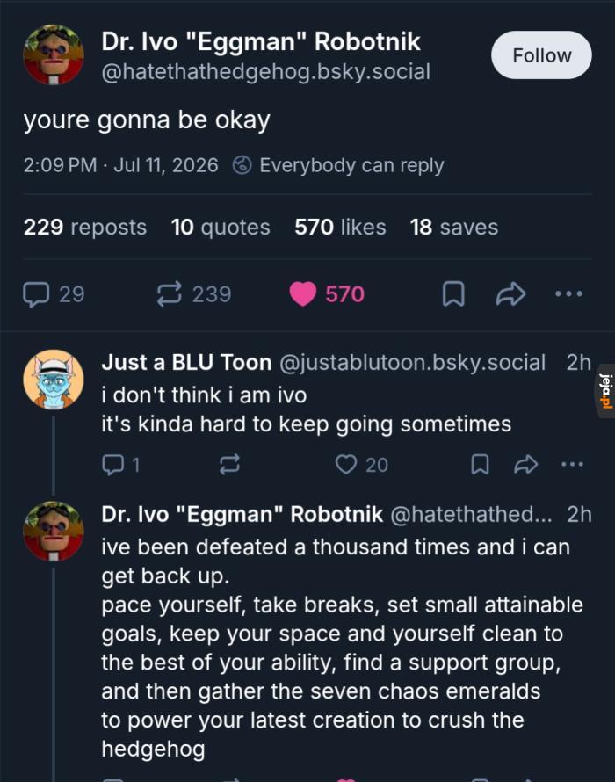View the 10 quotes list
Screen dimensions: 615x782
click(x=221, y=227)
